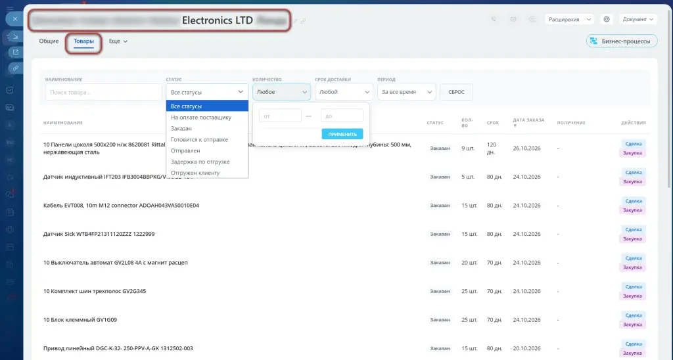Open Бизнес-процессы button
This screenshot has width=673, height=360.
pos(622,41)
